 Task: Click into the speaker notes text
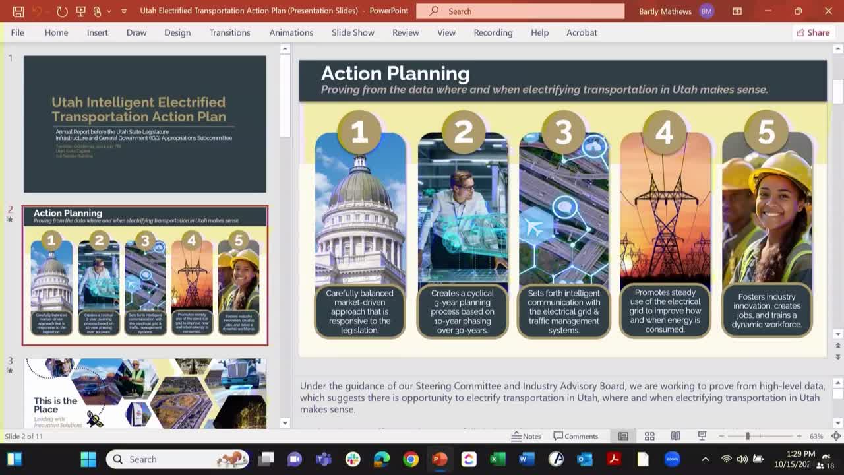point(562,398)
